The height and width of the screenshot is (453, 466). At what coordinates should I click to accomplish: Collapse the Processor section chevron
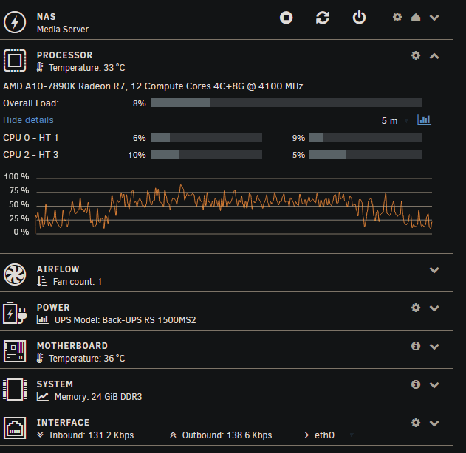(x=434, y=56)
